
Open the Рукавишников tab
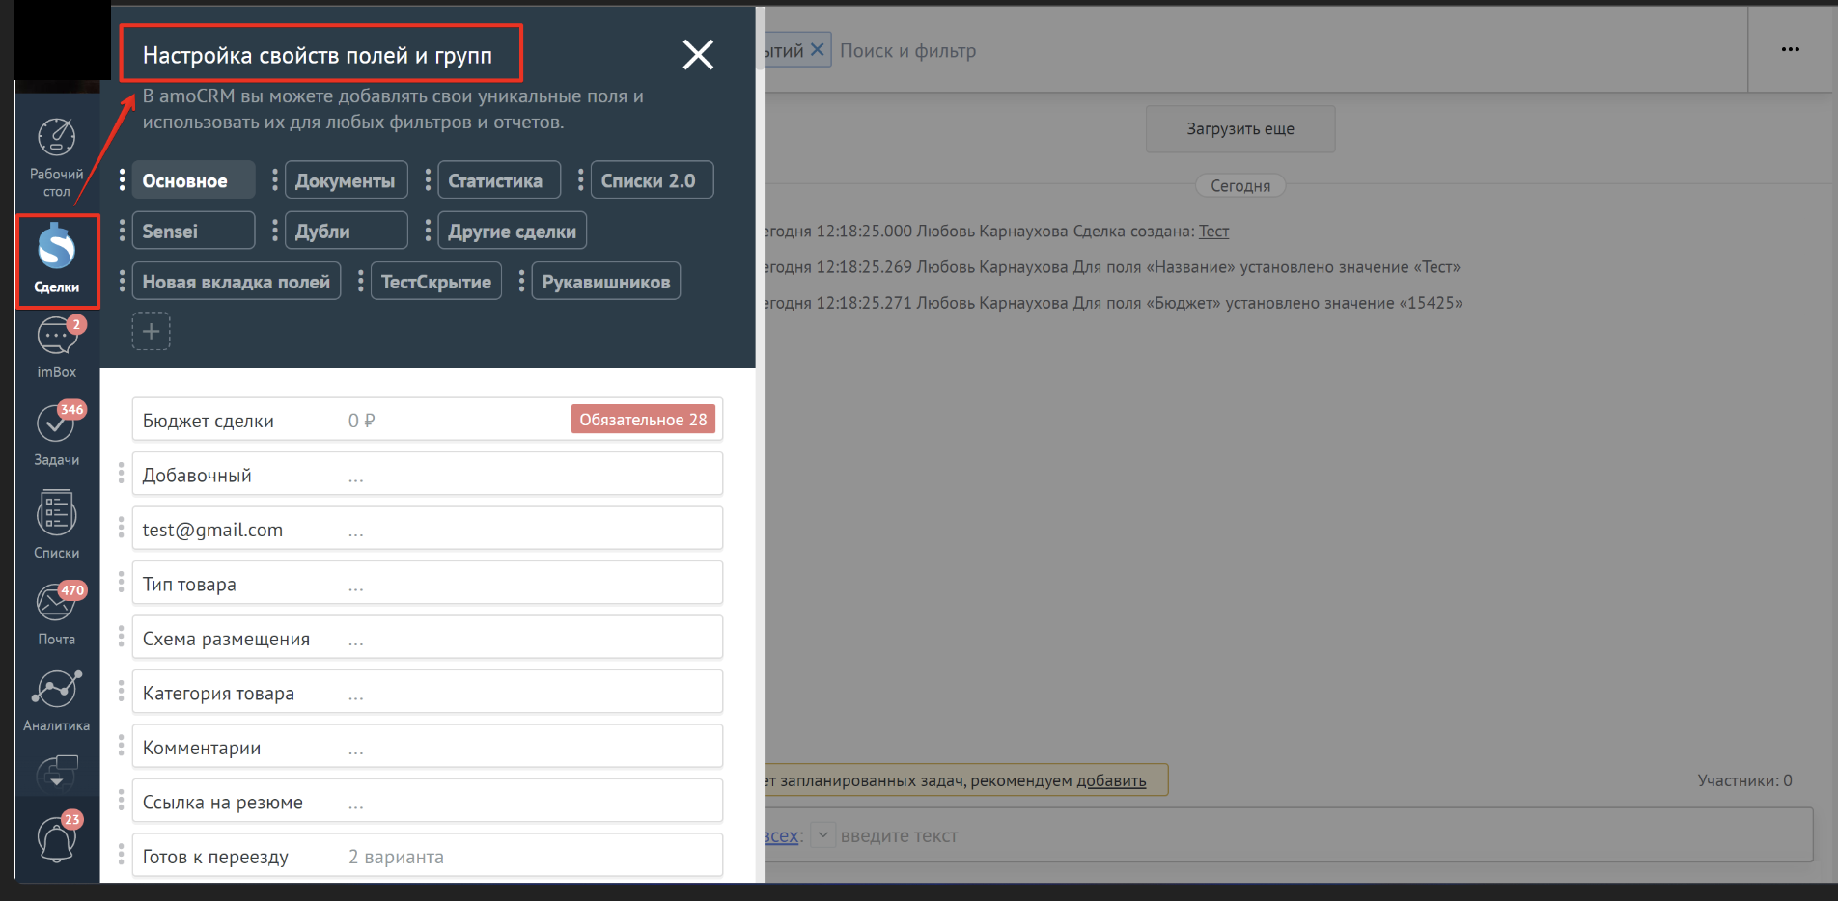(x=606, y=281)
